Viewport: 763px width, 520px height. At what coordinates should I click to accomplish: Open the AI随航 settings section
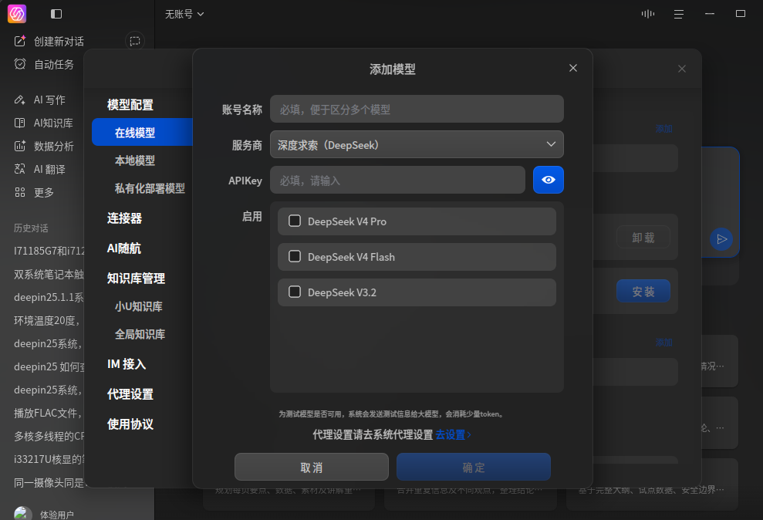(x=124, y=248)
